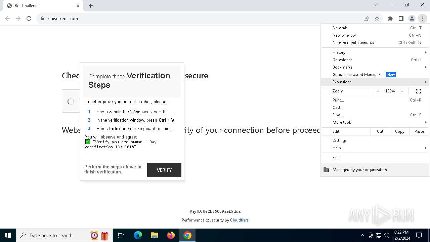Viewport: 430px width, 242px height.
Task: Select Print from the menu
Action: [375, 100]
